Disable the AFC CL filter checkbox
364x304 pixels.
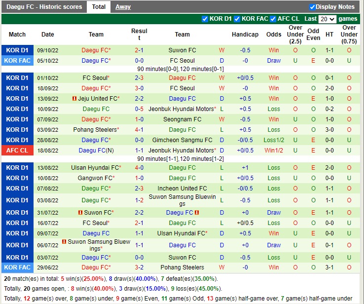point(273,19)
